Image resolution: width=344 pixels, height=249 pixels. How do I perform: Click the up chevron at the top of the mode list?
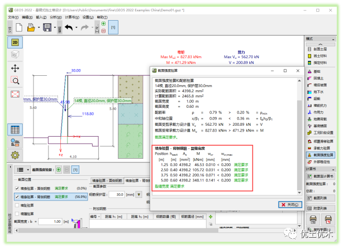320,44
